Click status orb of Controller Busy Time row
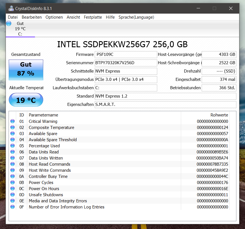Screen dimensions: 245x229 click(x=12, y=176)
